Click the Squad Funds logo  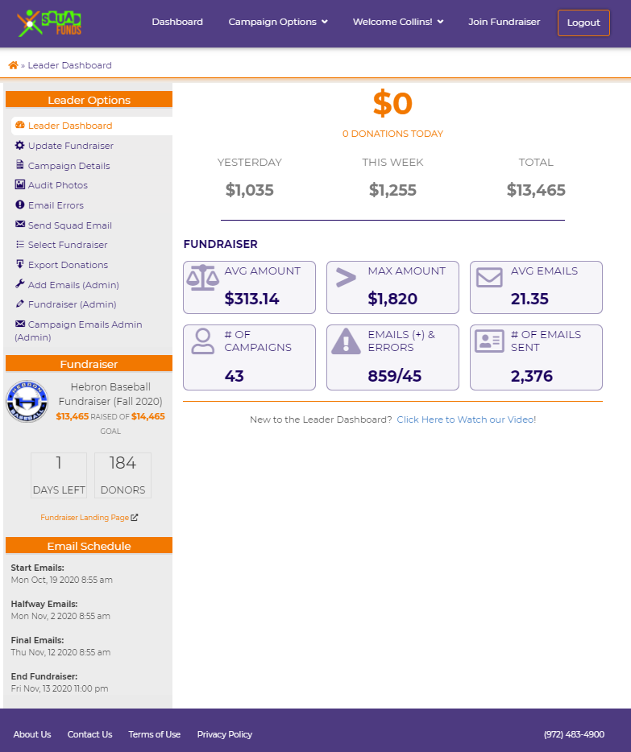coord(53,23)
